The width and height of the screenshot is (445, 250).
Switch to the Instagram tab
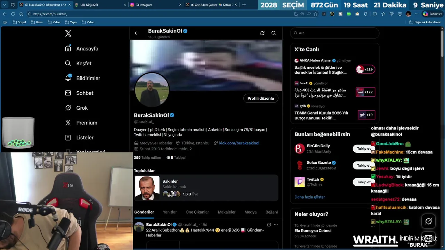[x=156, y=5]
